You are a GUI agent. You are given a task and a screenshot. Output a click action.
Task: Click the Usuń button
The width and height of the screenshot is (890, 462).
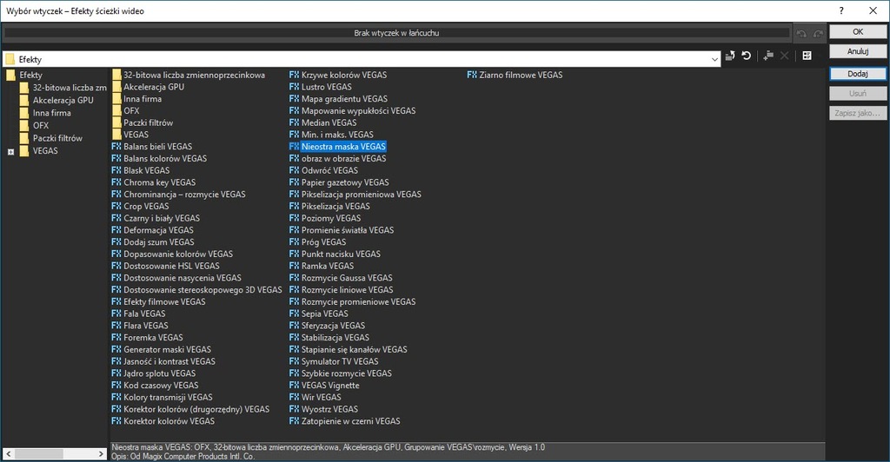858,93
